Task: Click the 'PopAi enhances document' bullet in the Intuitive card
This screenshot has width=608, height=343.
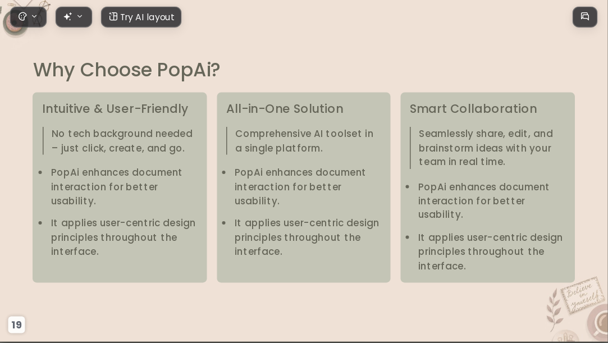Action: (x=116, y=186)
